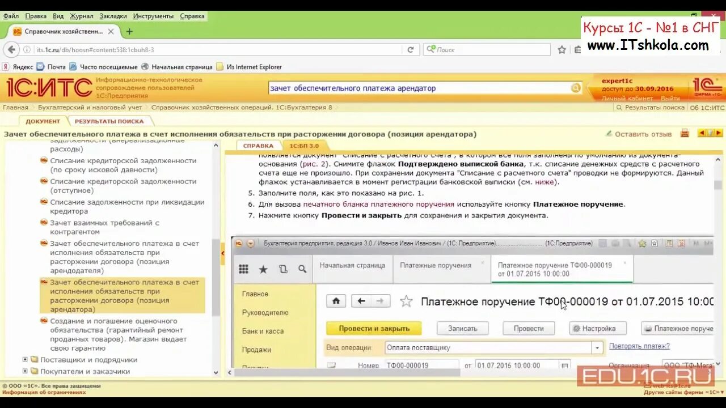Open Почта bookmark in bookmarks bar
The width and height of the screenshot is (726, 408).
click(52, 67)
